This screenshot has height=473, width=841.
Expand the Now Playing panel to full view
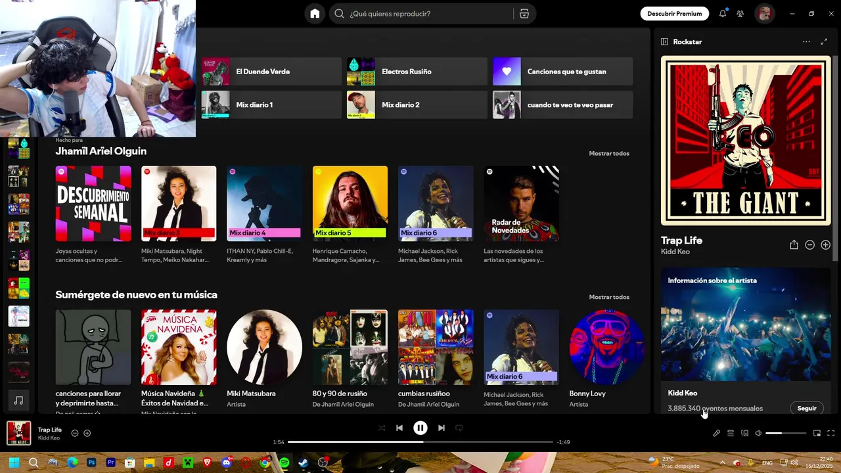[x=824, y=41]
